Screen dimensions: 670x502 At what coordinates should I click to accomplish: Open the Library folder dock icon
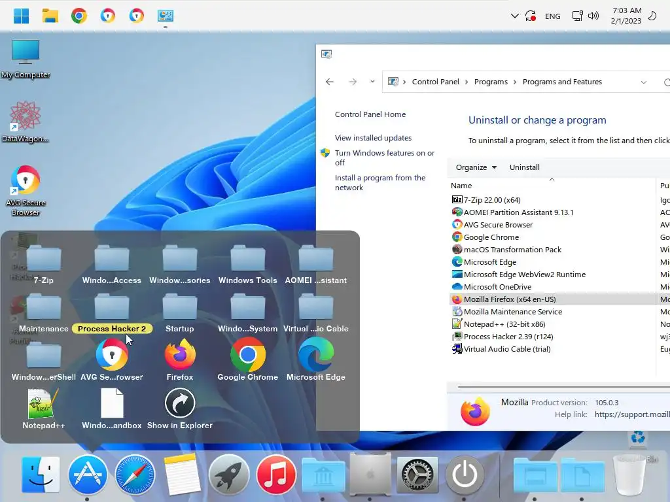pyautogui.click(x=323, y=475)
